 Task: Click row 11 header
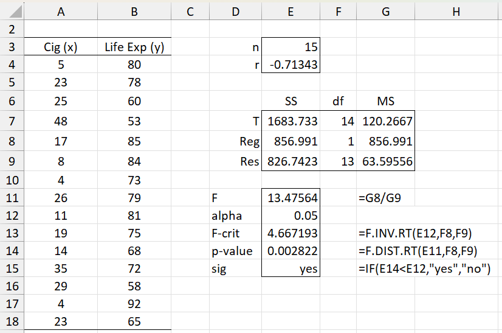[12, 198]
